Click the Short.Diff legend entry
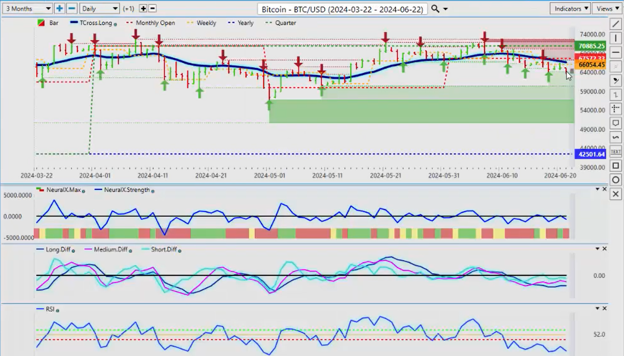The height and width of the screenshot is (356, 624). pyautogui.click(x=159, y=249)
